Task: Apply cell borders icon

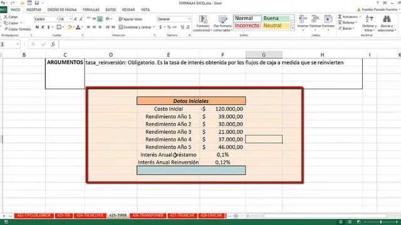Action: [59, 27]
